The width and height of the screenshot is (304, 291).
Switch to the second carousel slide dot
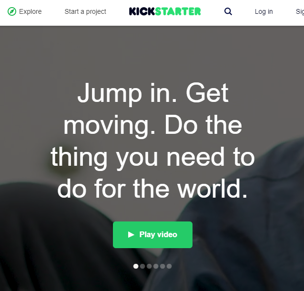point(142,266)
